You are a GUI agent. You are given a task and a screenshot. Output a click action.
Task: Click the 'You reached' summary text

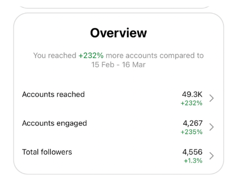[x=55, y=55]
